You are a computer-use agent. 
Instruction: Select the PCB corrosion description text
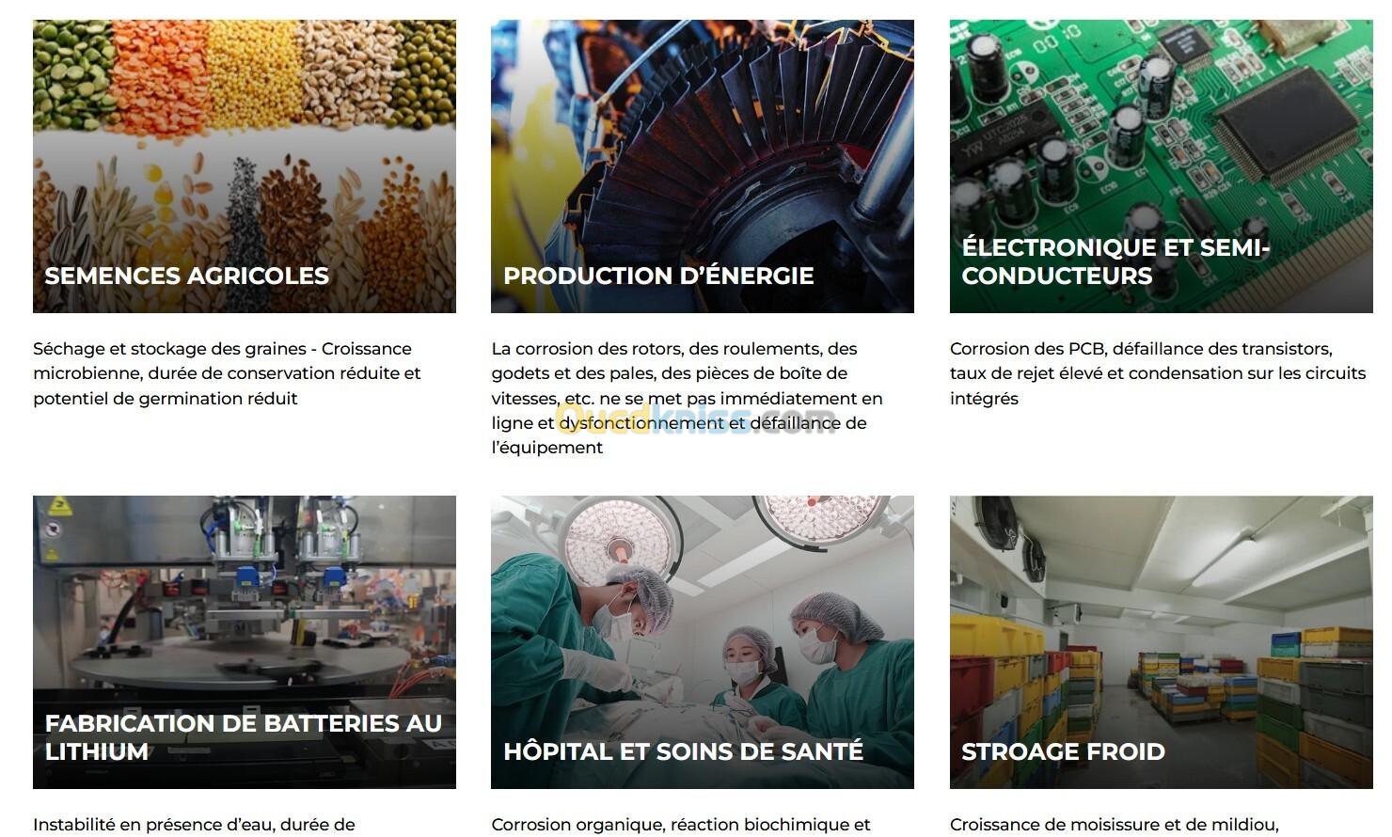[1158, 373]
